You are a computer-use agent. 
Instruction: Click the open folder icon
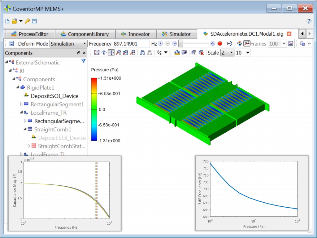14,21
